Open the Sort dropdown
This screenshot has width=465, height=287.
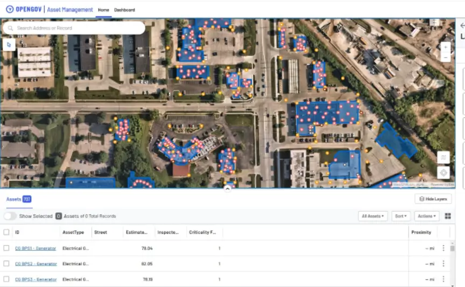400,216
